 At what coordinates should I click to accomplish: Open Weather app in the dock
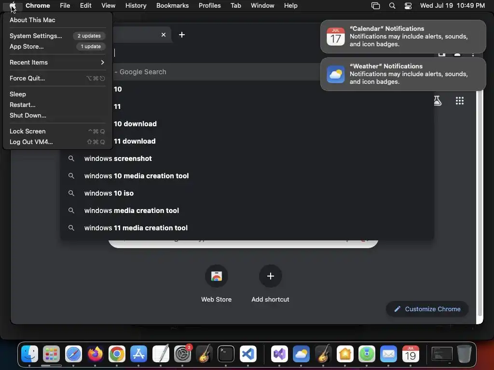pos(301,354)
